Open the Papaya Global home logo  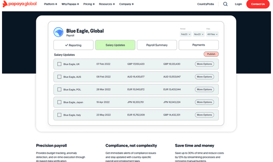[x=19, y=4]
